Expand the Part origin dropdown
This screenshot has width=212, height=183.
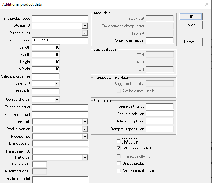85,158
